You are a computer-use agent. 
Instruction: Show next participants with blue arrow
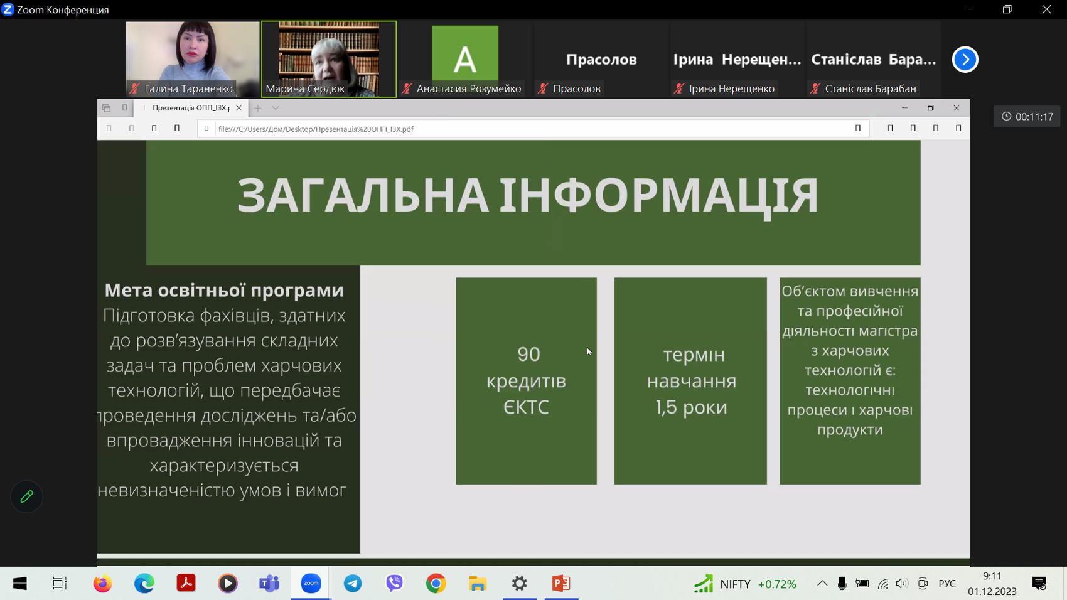pyautogui.click(x=965, y=60)
